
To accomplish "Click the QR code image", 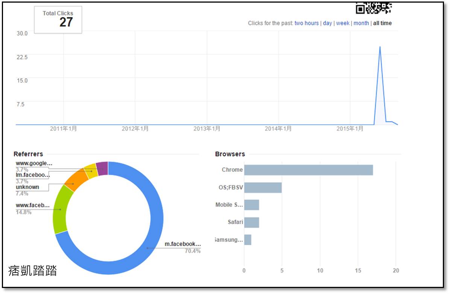I will [374, 8].
